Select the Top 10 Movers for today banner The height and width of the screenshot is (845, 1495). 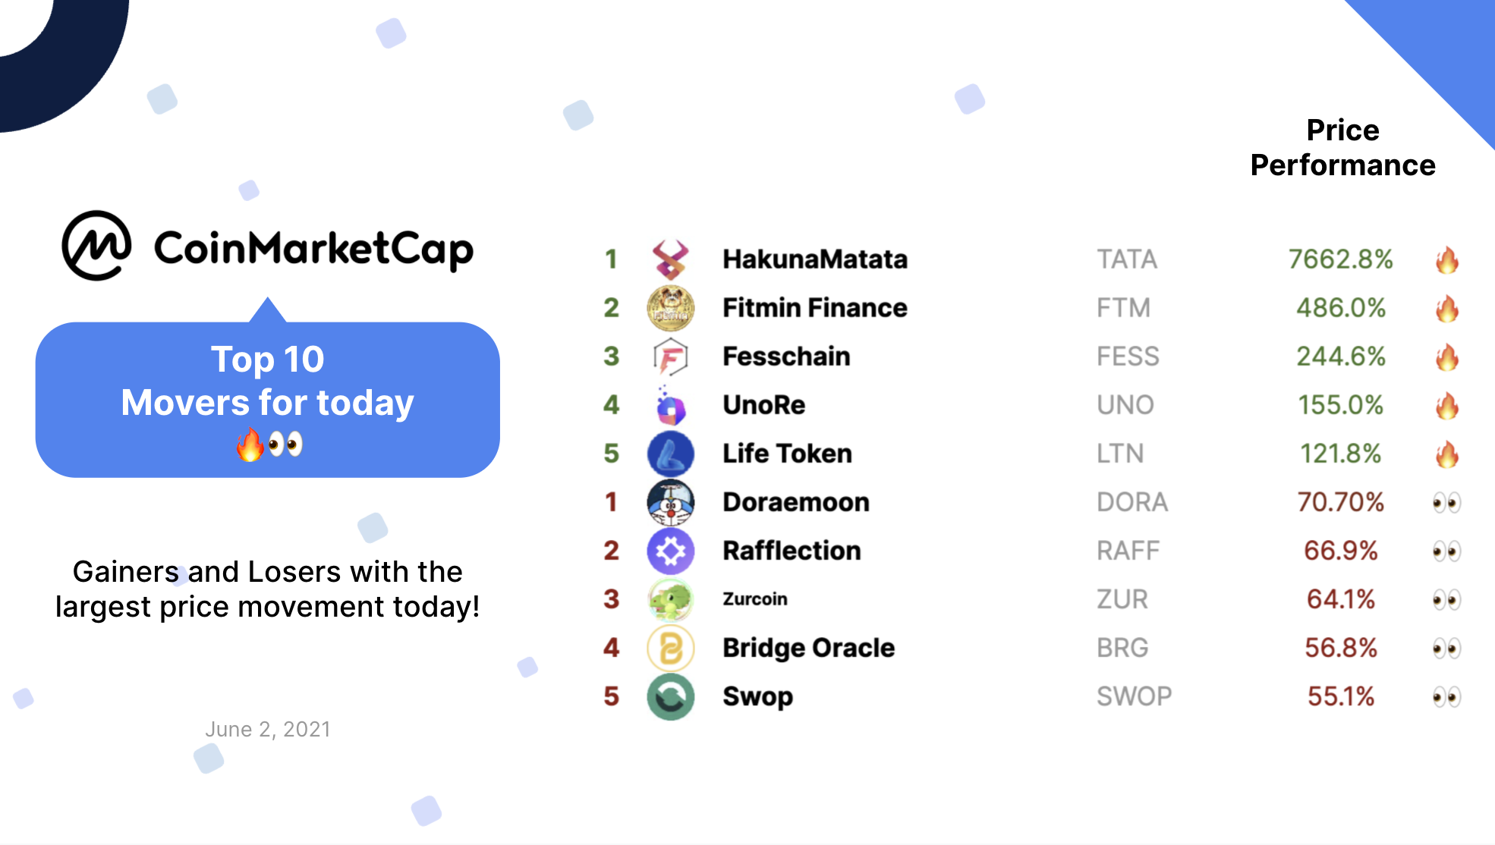(x=268, y=399)
